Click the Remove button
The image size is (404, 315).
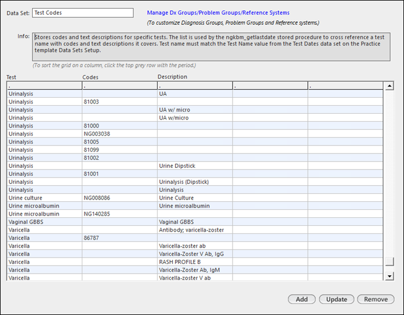(x=376, y=299)
